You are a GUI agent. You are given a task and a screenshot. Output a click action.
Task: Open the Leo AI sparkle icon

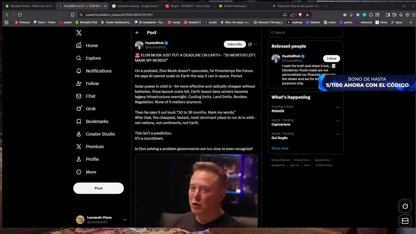(x=401, y=15)
